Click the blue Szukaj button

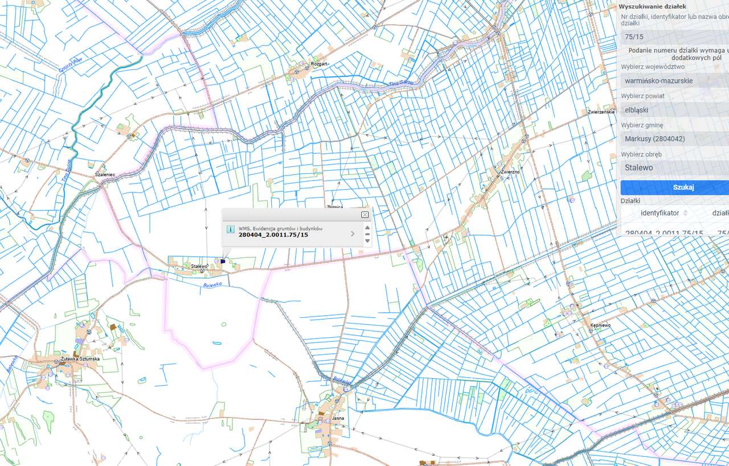click(675, 187)
